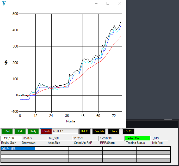179x166 pixels.
Task: Select the Daily view button
Action: pyautogui.click(x=33, y=131)
